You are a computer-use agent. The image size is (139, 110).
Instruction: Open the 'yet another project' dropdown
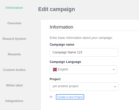click(84, 87)
